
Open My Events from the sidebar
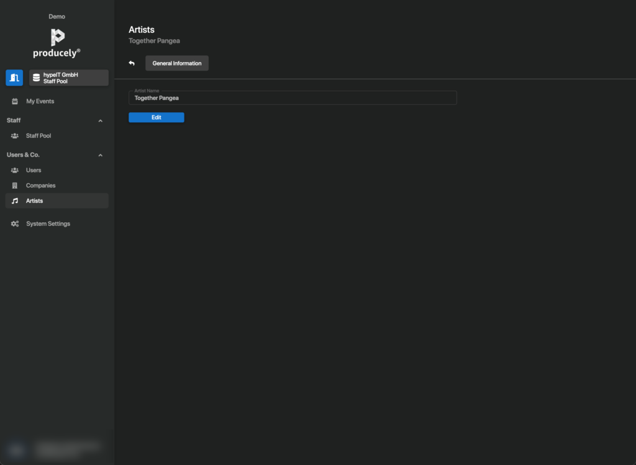click(40, 101)
